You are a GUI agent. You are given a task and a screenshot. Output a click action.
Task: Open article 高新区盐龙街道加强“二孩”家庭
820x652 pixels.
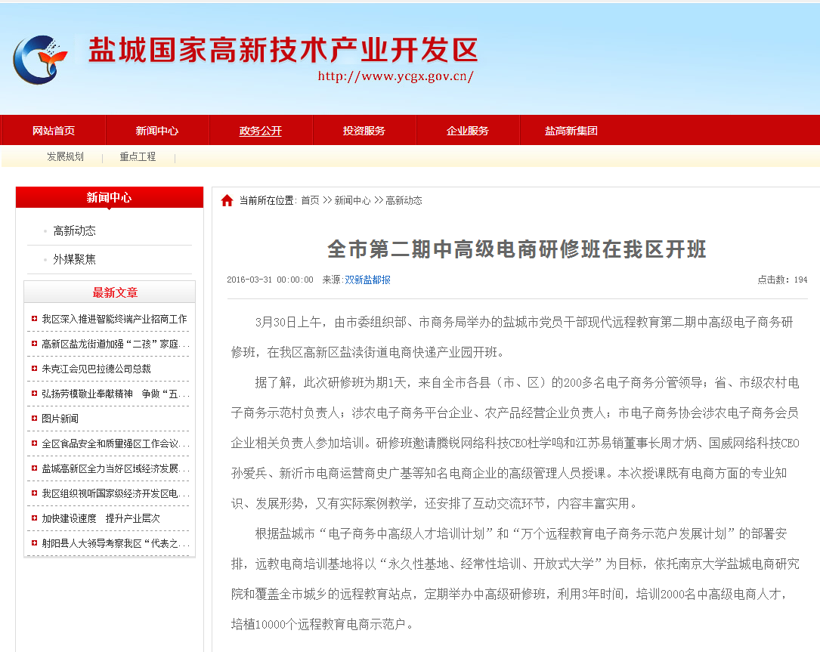[x=116, y=344]
